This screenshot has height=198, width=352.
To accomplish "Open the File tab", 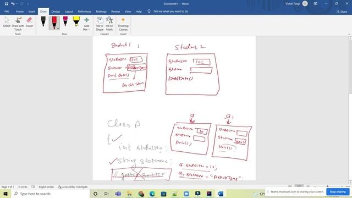I will [x=7, y=11].
